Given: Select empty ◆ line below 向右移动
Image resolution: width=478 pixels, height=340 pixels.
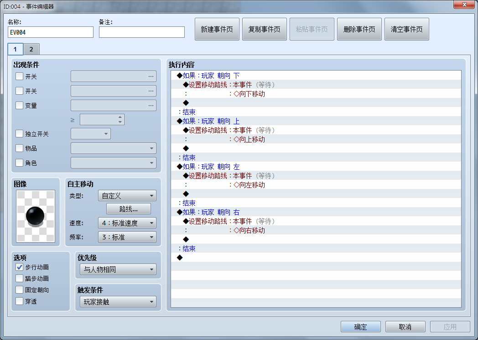Looking at the screenshot, I should click(x=316, y=239).
